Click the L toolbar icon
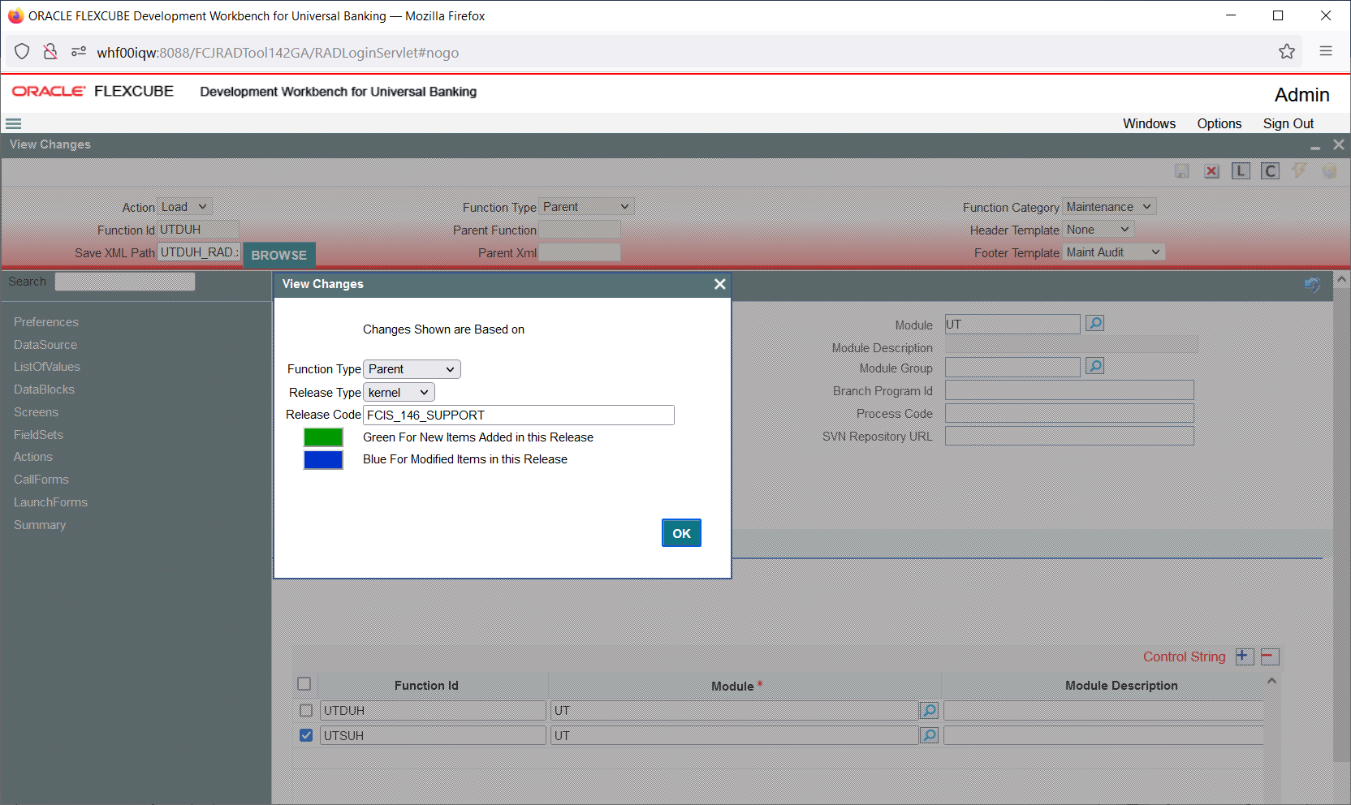The image size is (1351, 805). tap(1241, 171)
